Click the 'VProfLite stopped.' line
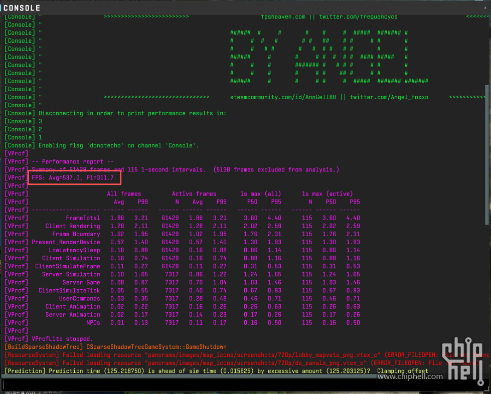Image resolution: width=491 pixels, height=394 pixels. (x=62, y=339)
